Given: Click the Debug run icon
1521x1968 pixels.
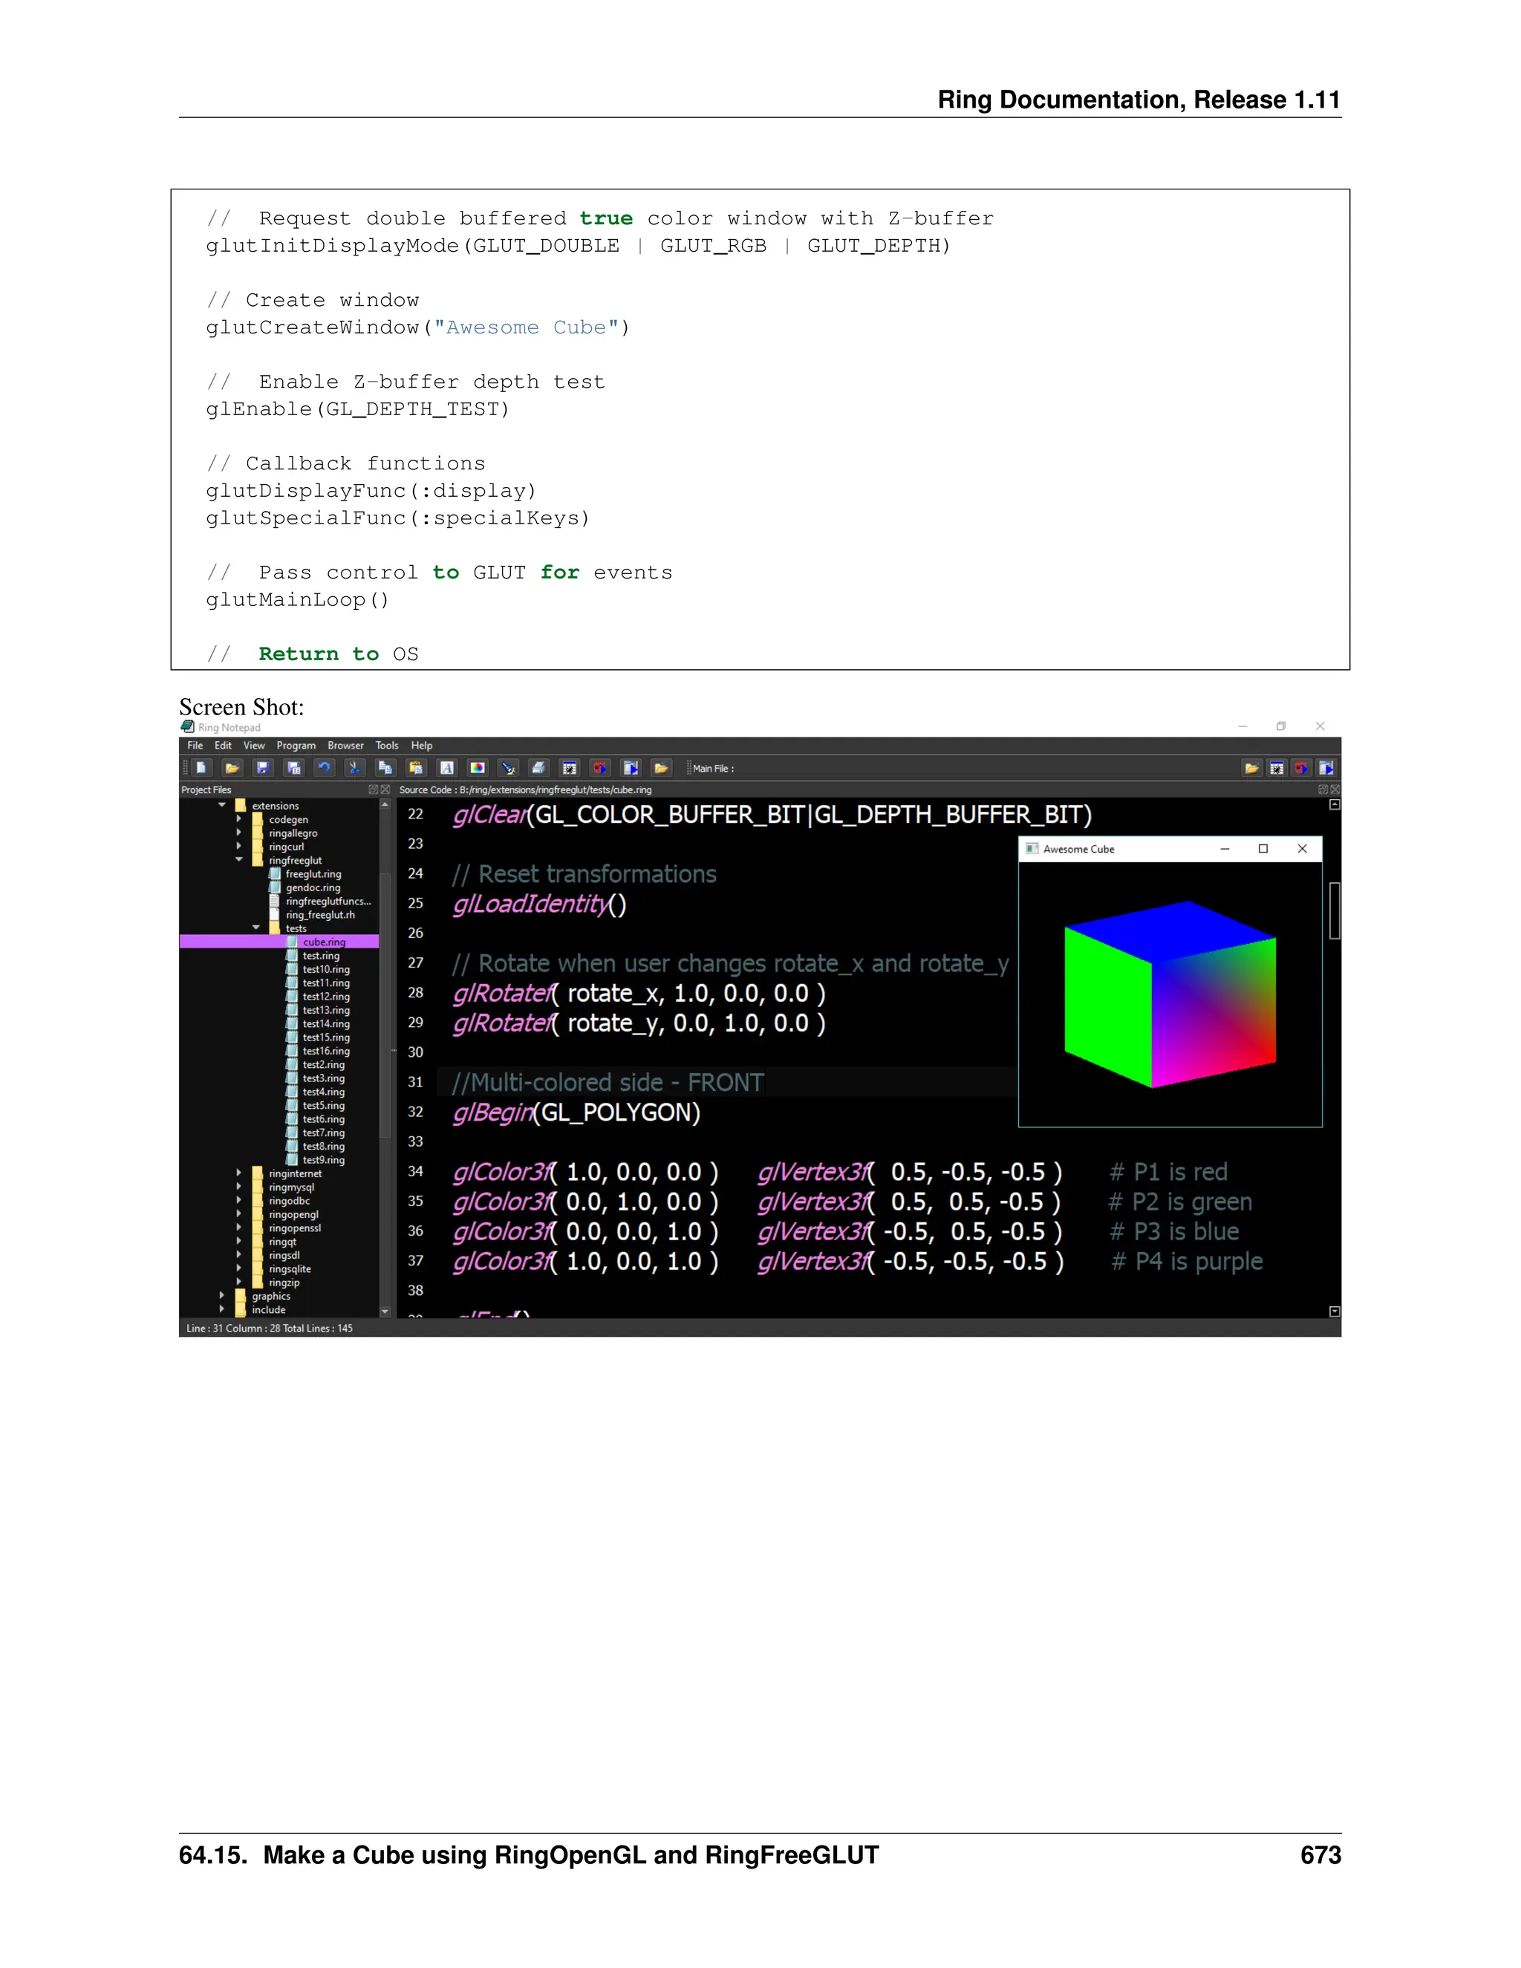Looking at the screenshot, I should tap(570, 768).
